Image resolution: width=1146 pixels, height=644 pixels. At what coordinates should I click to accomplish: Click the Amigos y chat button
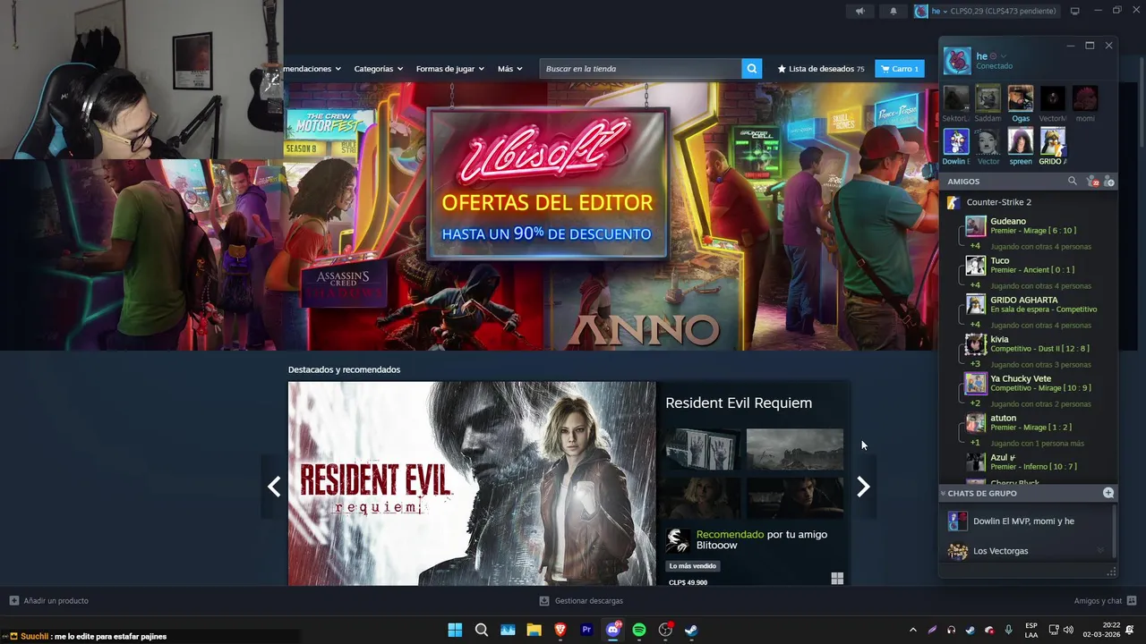[x=1105, y=601]
